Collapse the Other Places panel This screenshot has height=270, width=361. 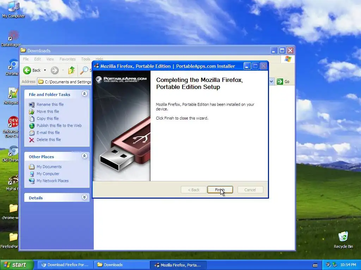85,156
